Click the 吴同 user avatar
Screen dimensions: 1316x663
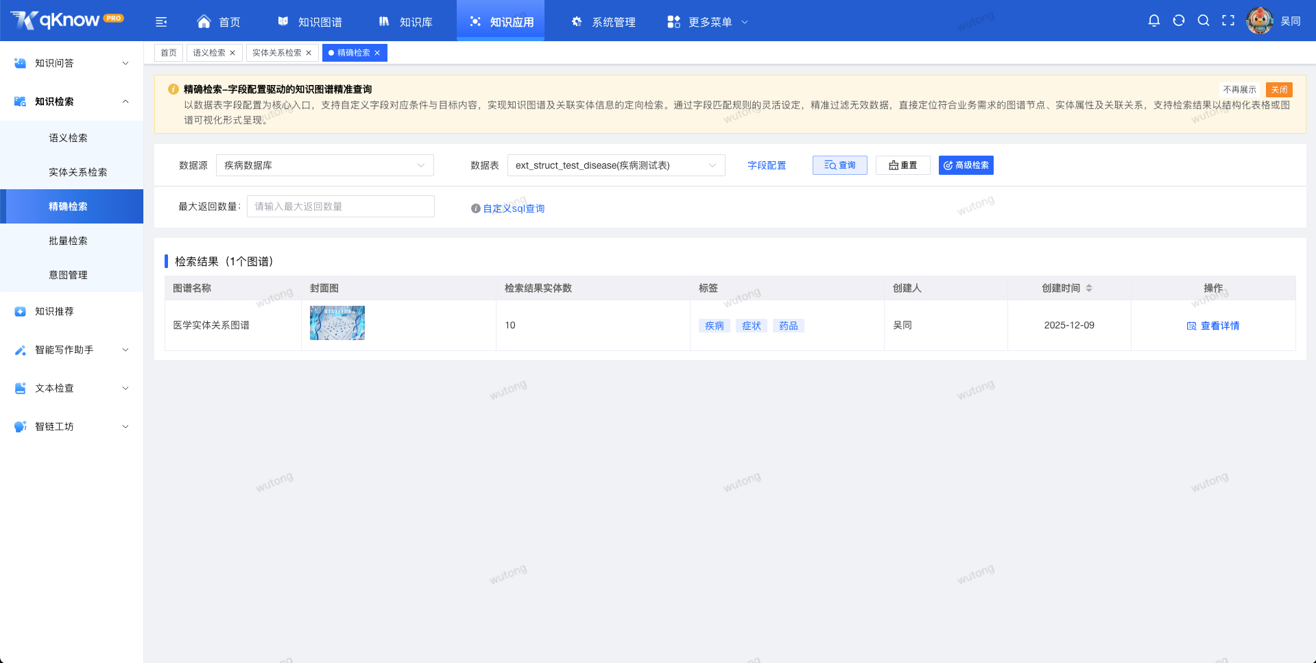tap(1260, 20)
